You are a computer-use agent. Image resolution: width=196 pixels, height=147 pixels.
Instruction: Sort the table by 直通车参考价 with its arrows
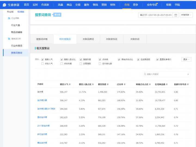(188, 84)
